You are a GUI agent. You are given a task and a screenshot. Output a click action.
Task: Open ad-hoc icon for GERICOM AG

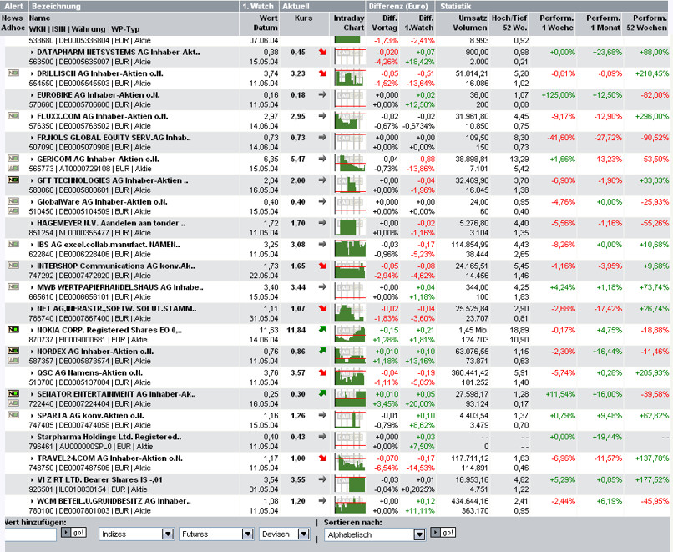[13, 168]
